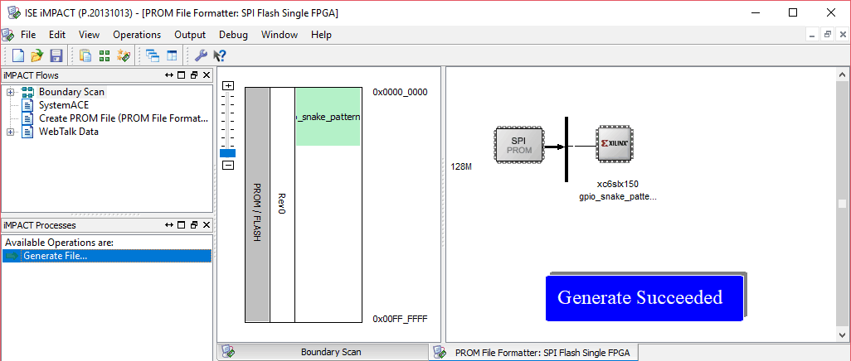
Task: Toggle maximize on the iMPACT Flows panel
Action: [181, 75]
